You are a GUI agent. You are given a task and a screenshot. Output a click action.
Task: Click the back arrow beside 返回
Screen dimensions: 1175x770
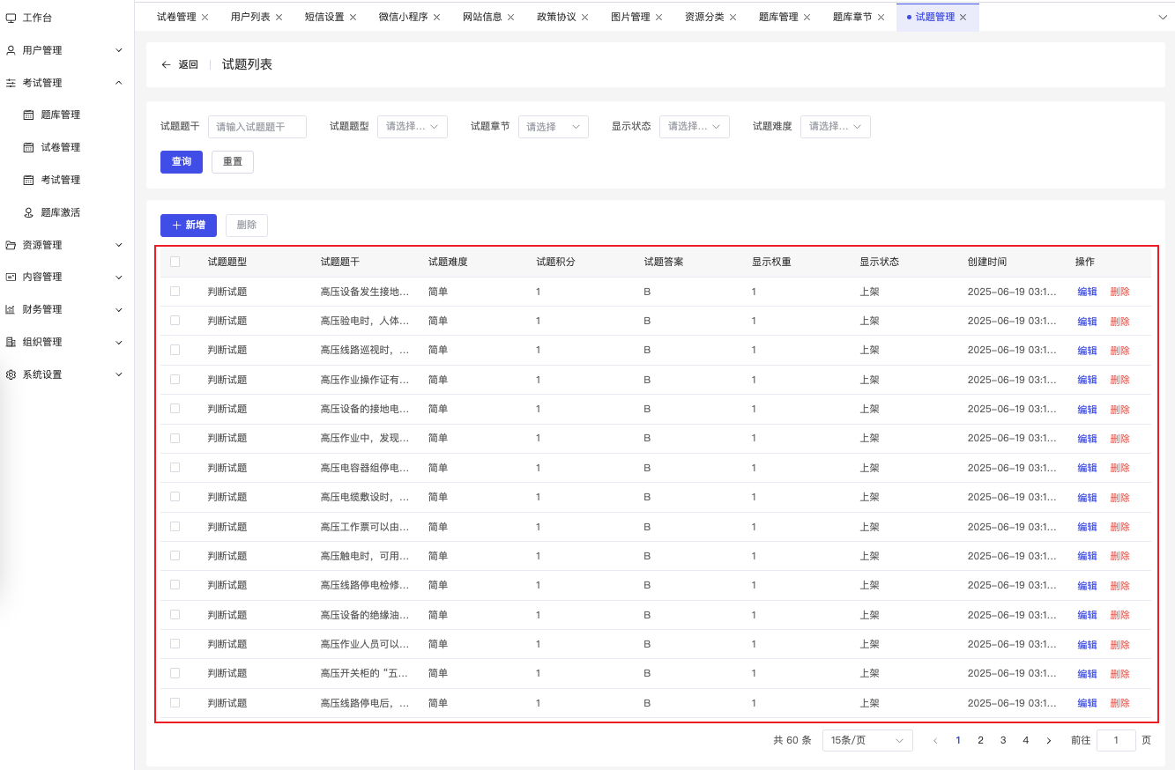pos(165,63)
